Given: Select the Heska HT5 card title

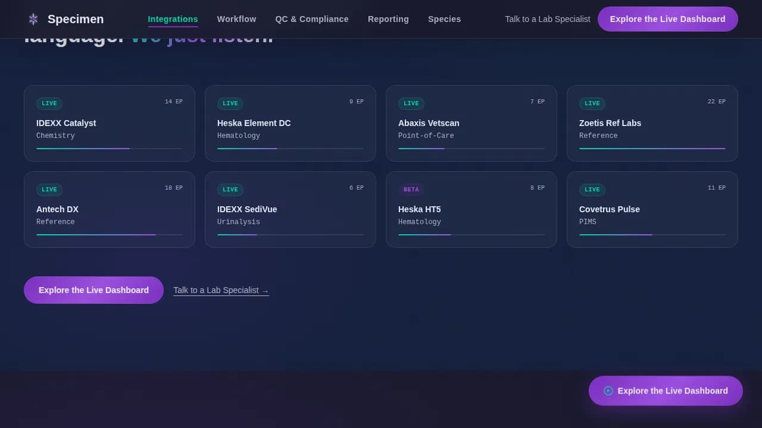Looking at the screenshot, I should pos(420,209).
